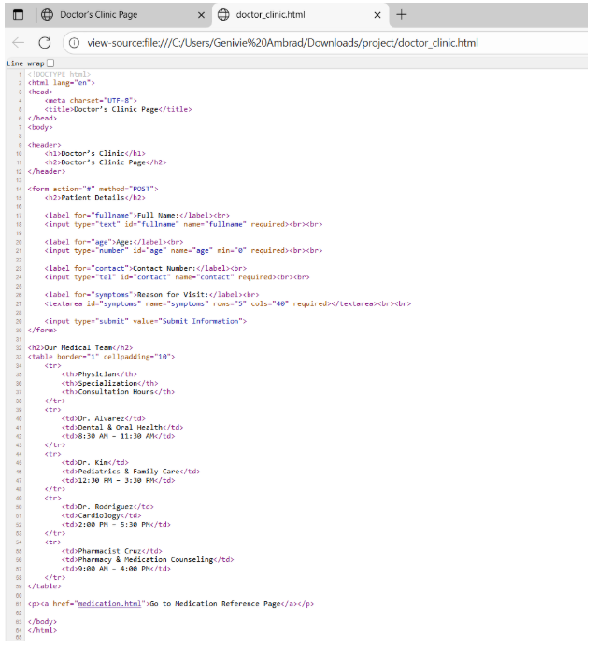598x648 pixels.
Task: Click the "<!DOCTYPE html>" line text
Action: pyautogui.click(x=59, y=74)
